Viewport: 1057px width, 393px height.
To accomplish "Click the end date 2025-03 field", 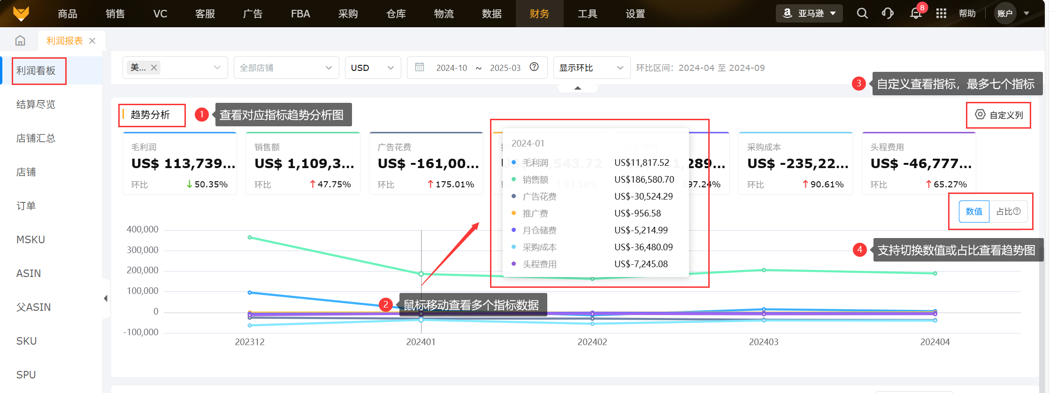I will click(506, 68).
